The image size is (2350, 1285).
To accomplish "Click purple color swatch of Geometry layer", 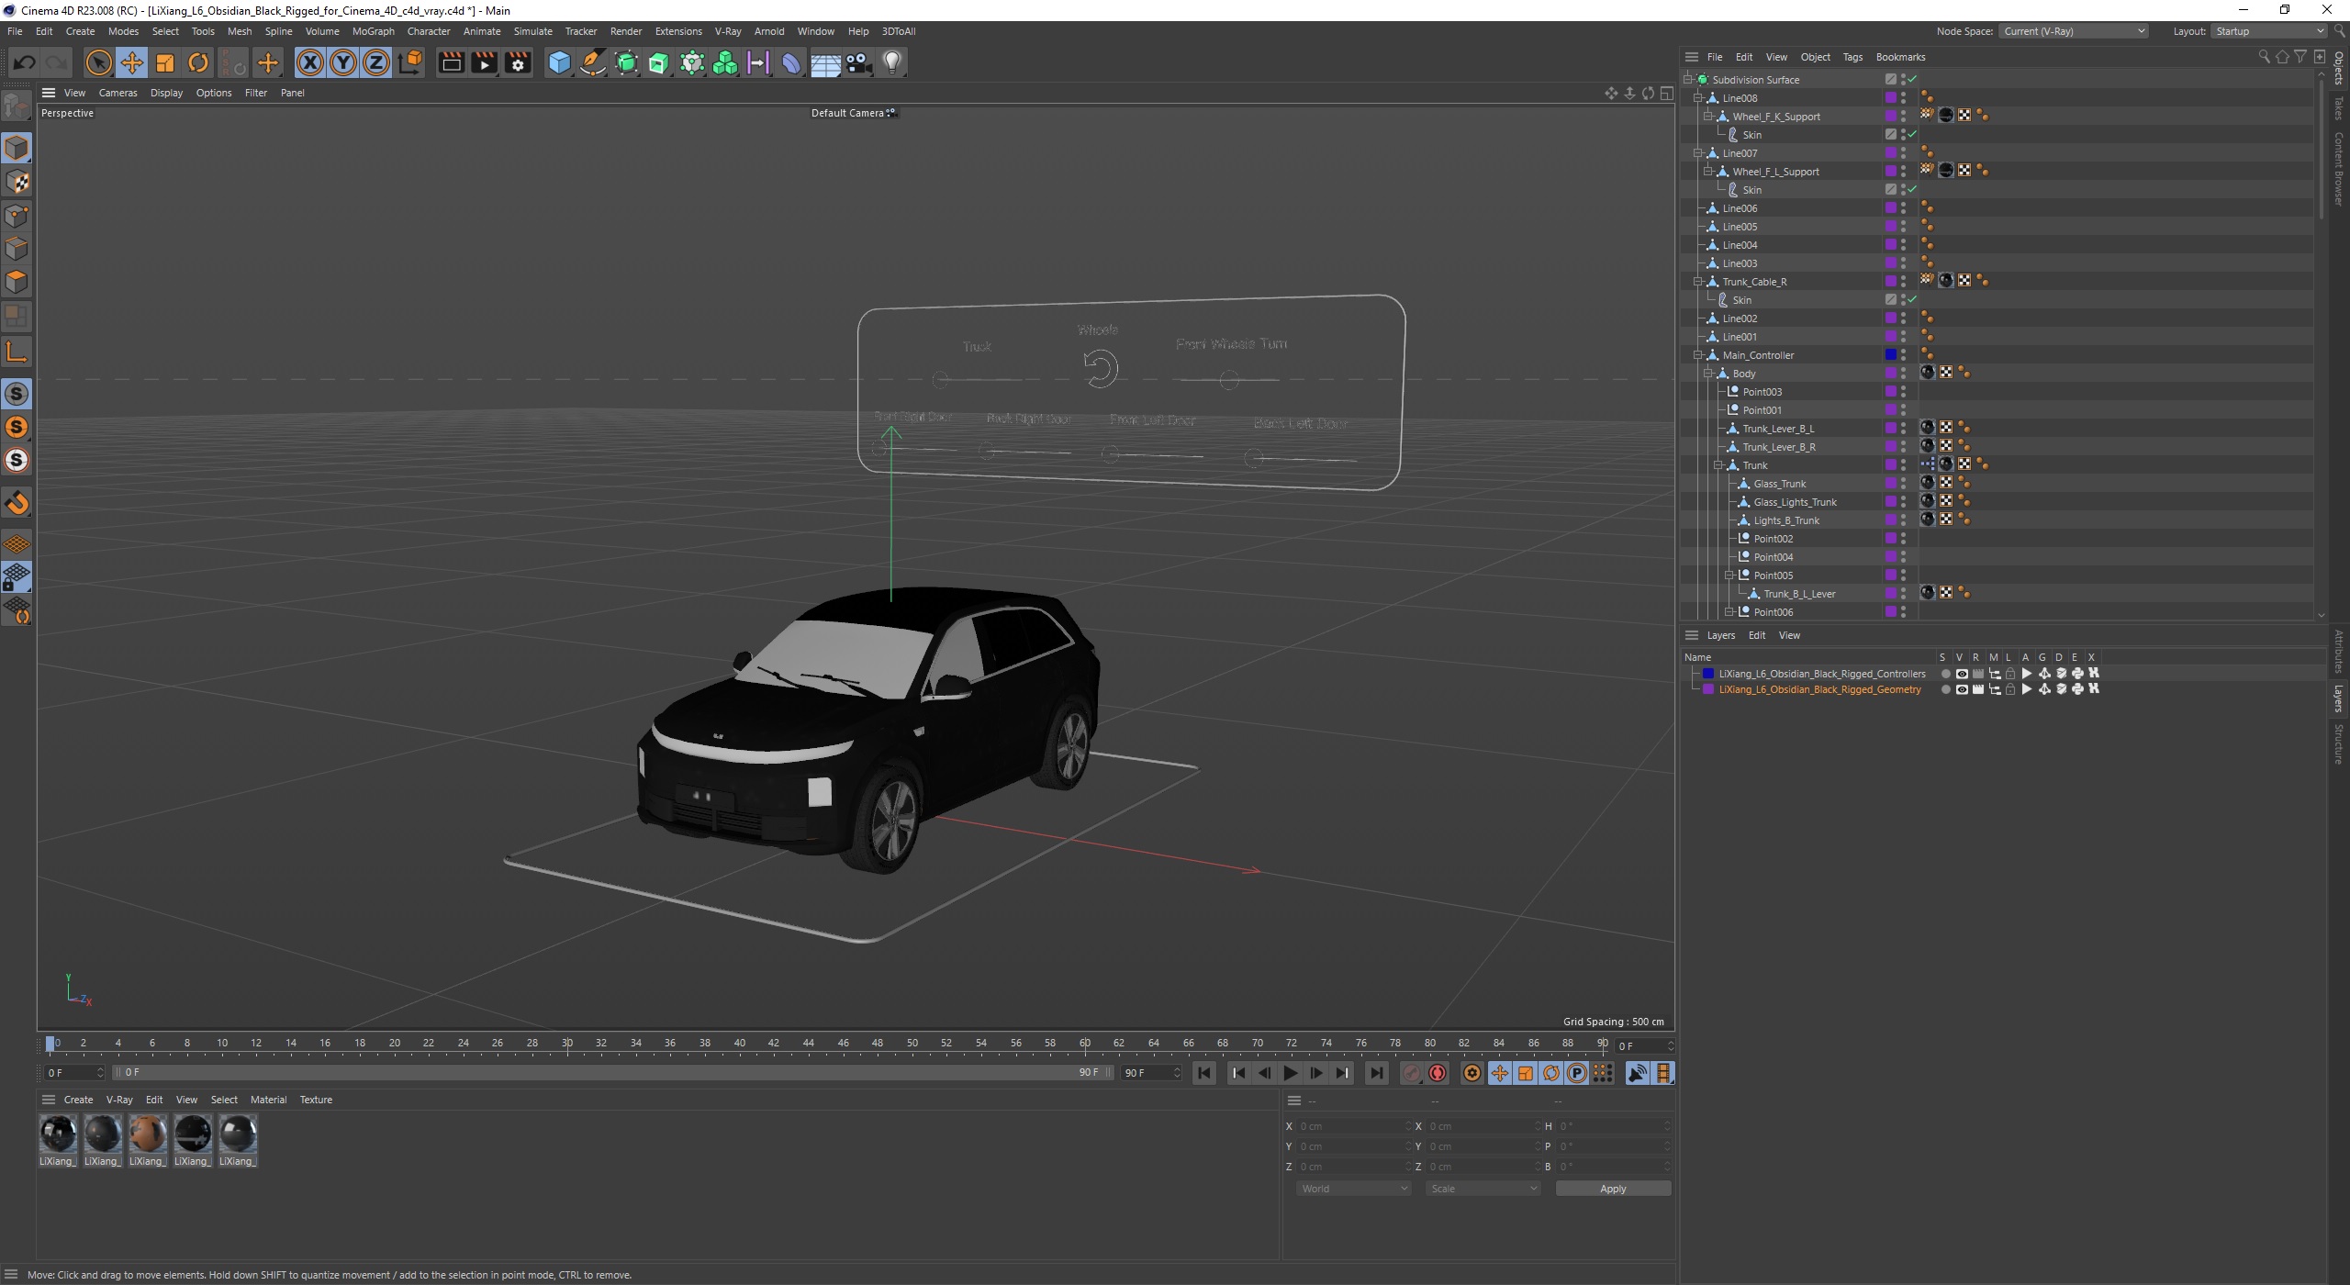I will (1708, 689).
